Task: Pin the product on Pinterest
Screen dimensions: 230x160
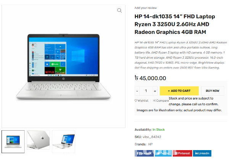Action: tap(182, 153)
